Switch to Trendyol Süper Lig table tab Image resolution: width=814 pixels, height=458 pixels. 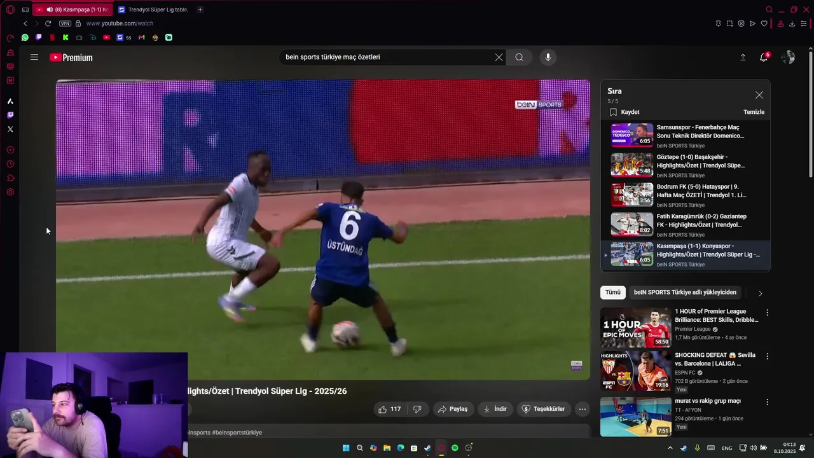153,10
